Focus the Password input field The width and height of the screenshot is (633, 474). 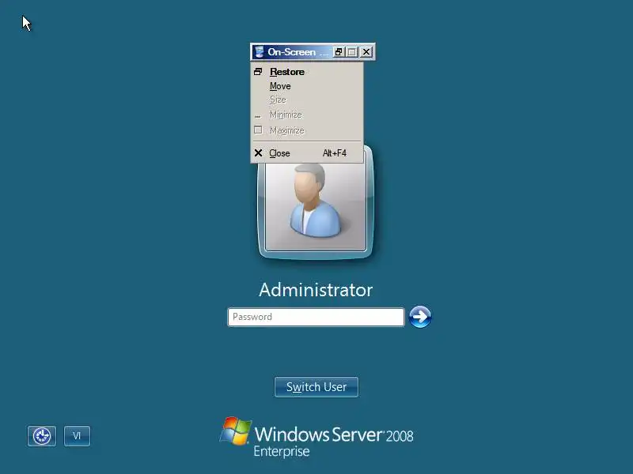[316, 318]
